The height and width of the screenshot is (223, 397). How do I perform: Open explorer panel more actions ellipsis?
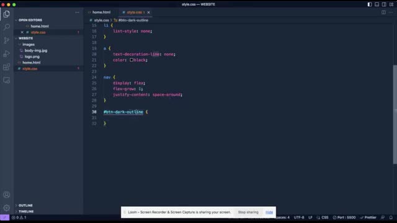[x=77, y=12]
